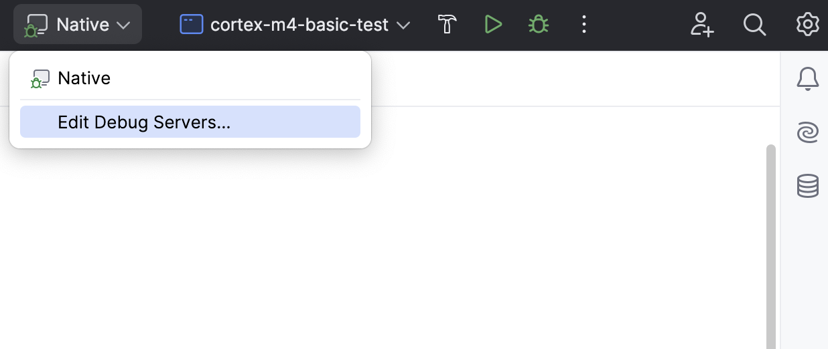The image size is (828, 349).
Task: Choose Edit Debug Servers... from the popup
Action: pos(144,122)
